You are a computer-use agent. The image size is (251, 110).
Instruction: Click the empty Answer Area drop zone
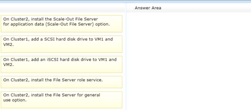pyautogui.click(x=188, y=61)
